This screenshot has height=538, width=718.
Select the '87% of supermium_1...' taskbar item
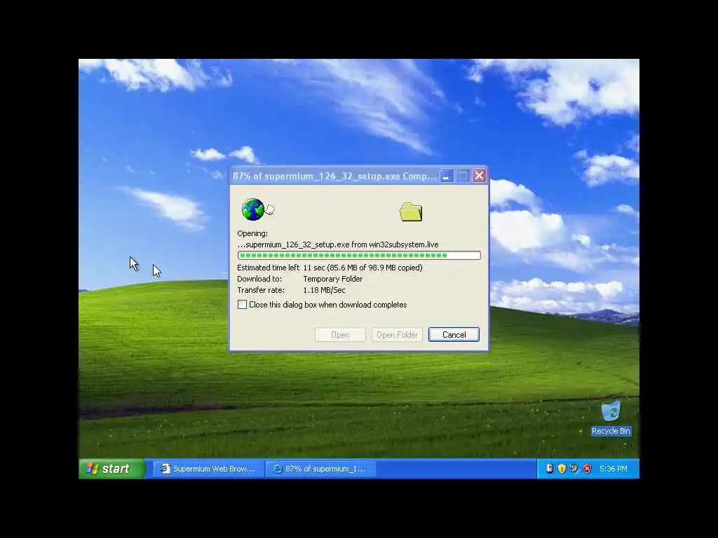coord(321,469)
